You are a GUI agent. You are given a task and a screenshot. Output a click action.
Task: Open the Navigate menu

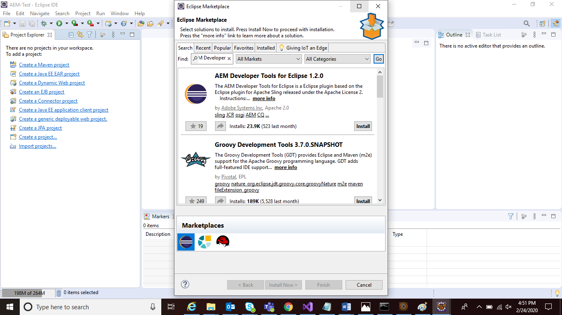[39, 14]
